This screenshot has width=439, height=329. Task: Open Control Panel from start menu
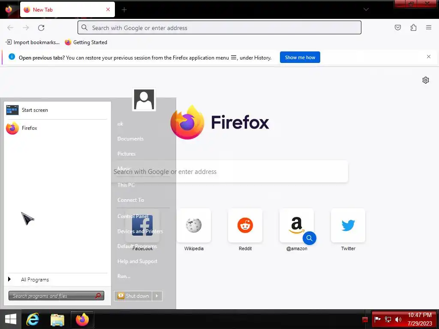tap(133, 216)
